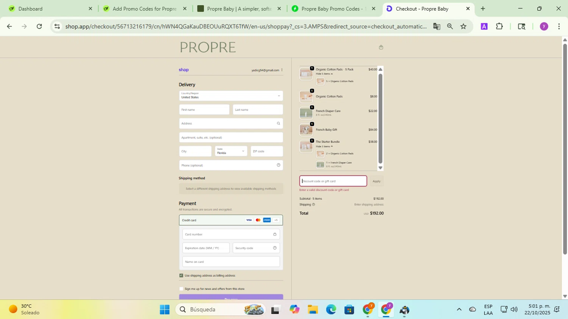Focus the Apartment, suite field
Viewport: 568px width, 319px height.
[231, 137]
